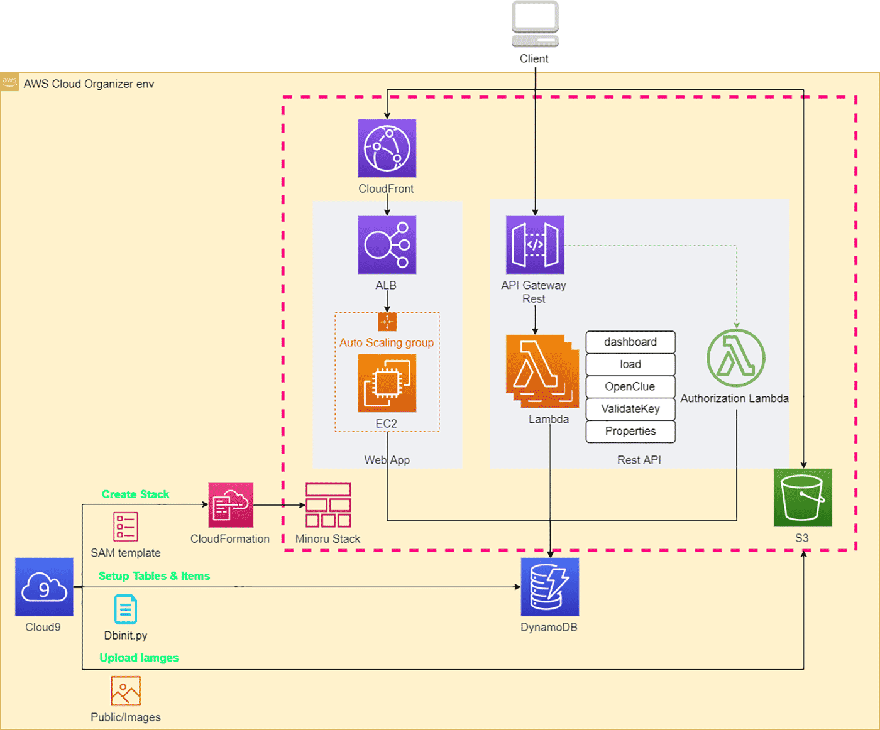Click the 'API Gateway Rest' label
This screenshot has height=730, width=880.
pyautogui.click(x=534, y=292)
